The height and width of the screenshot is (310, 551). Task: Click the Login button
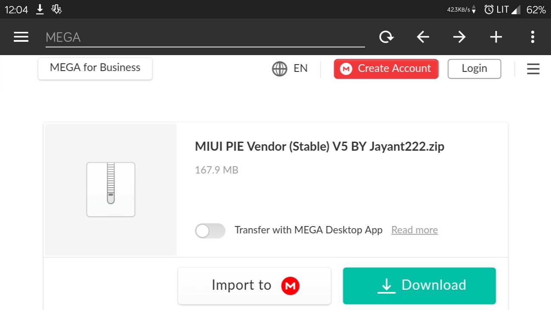tap(474, 69)
